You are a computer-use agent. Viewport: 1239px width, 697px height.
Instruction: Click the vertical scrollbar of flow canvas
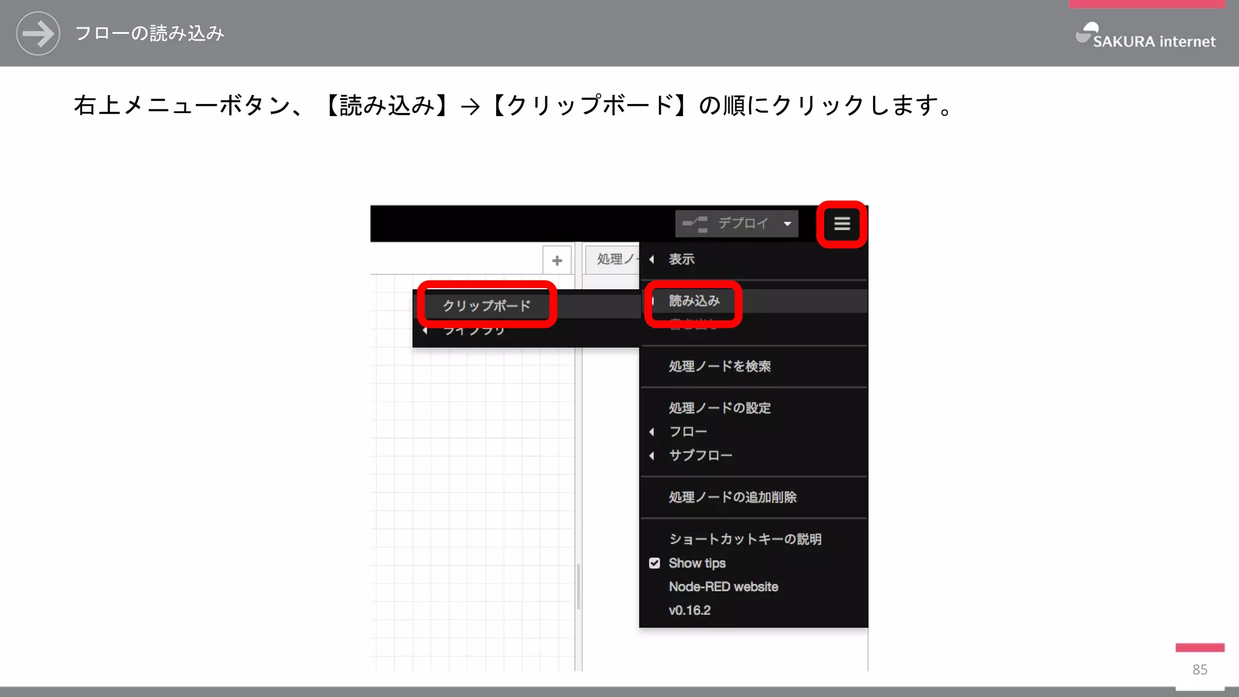point(578,587)
